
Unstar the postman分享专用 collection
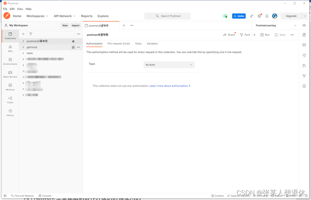pyautogui.click(x=73, y=41)
